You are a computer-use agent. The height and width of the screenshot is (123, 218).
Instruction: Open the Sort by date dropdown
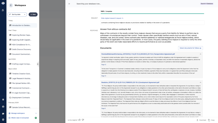[x=17, y=15]
